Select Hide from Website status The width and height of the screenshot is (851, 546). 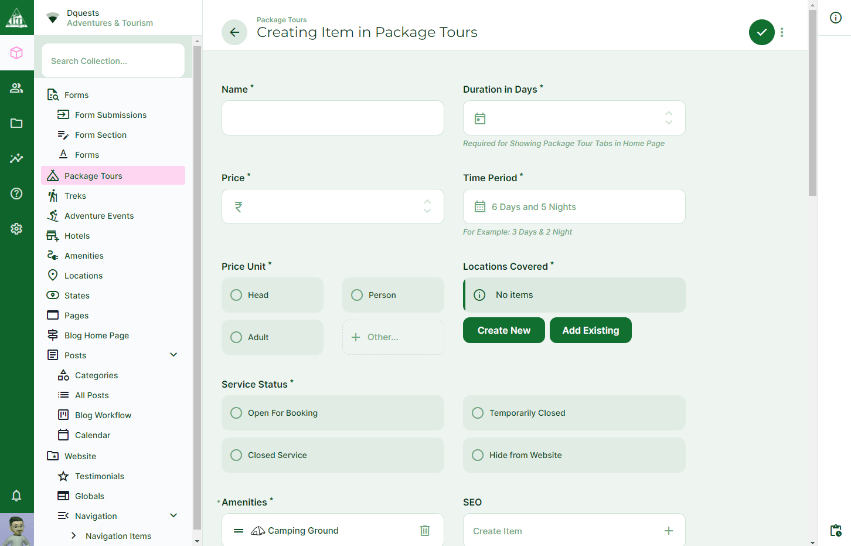pos(574,455)
